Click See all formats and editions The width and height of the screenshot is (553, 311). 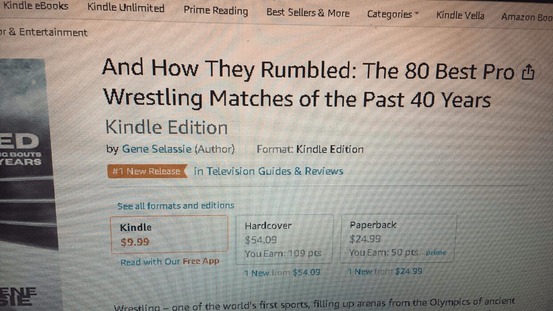[175, 206]
